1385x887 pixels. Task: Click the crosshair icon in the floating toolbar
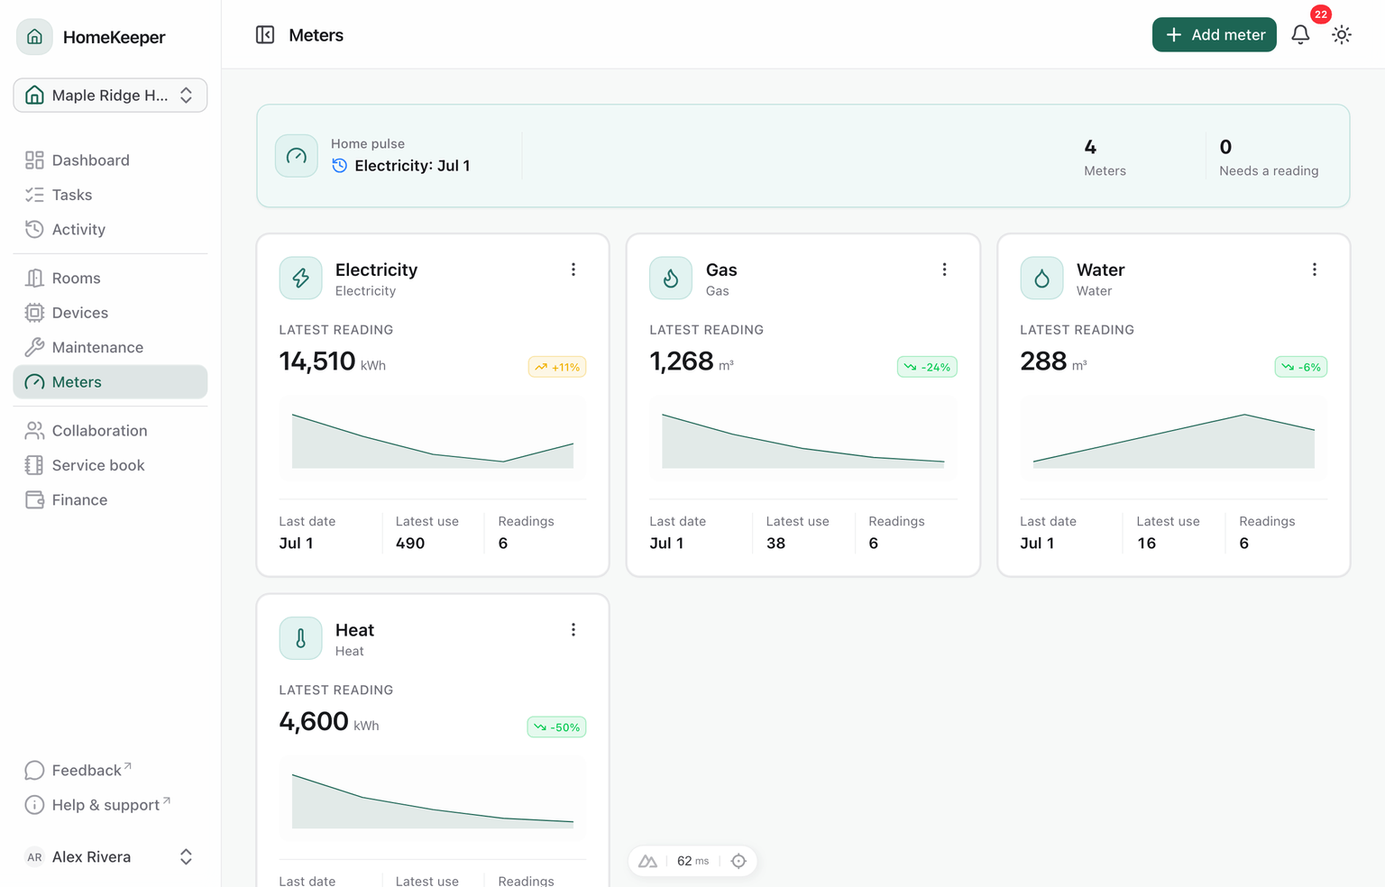click(738, 861)
